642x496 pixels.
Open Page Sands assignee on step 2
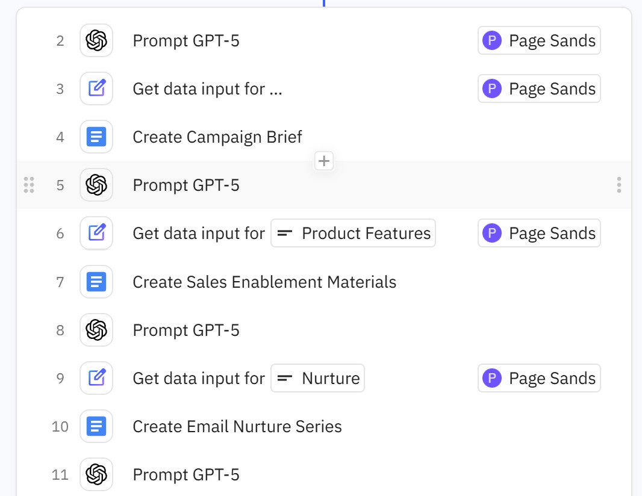click(540, 41)
